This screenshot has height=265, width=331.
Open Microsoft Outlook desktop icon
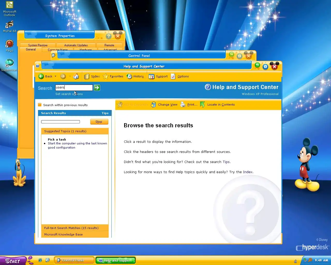click(10, 9)
